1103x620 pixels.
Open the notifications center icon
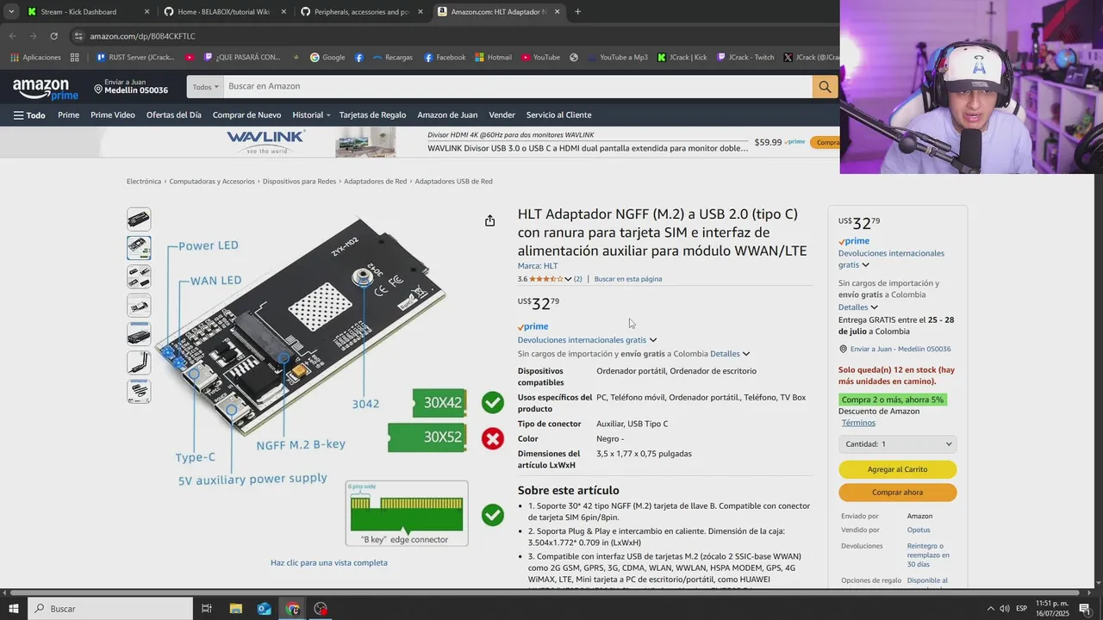[x=1085, y=609]
